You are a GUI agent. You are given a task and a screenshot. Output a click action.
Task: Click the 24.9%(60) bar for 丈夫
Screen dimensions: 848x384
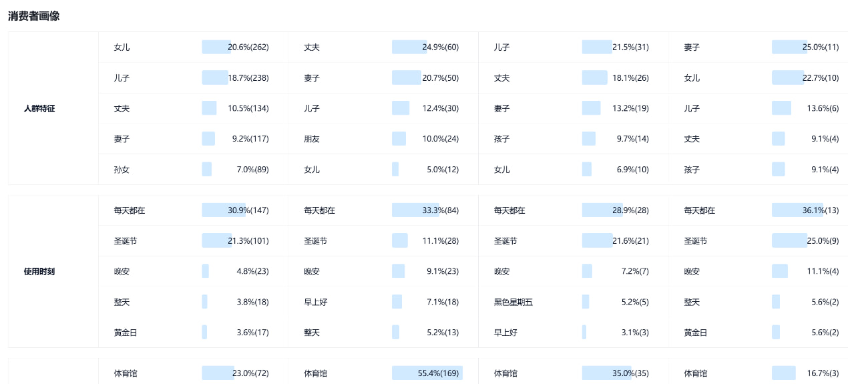[x=409, y=47]
